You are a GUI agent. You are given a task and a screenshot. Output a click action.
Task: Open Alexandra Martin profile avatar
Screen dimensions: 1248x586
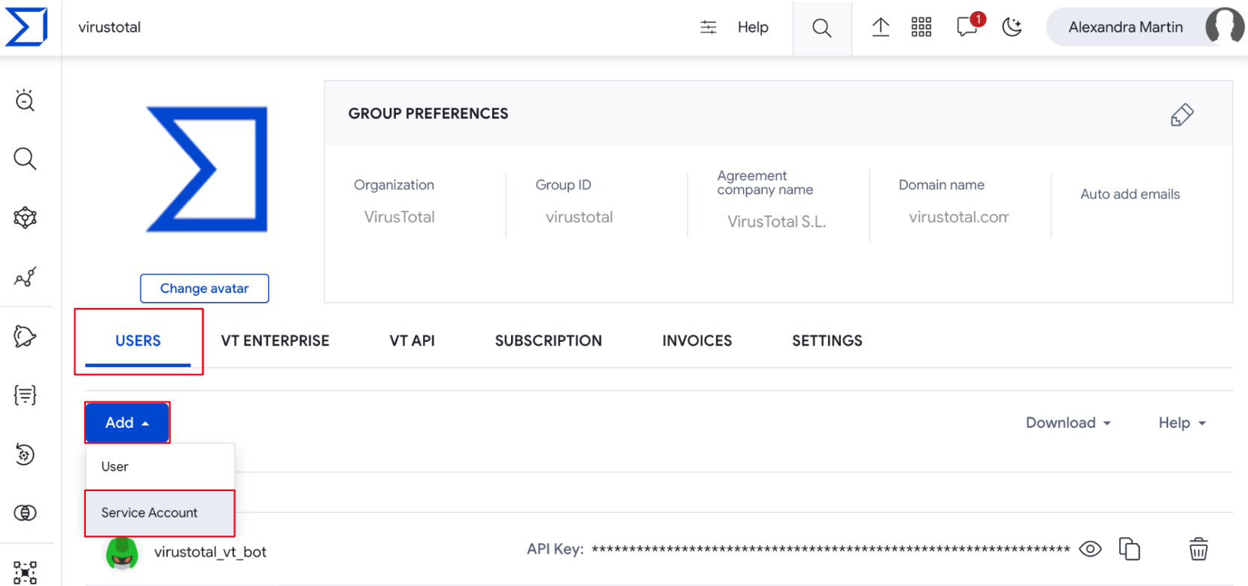point(1225,26)
